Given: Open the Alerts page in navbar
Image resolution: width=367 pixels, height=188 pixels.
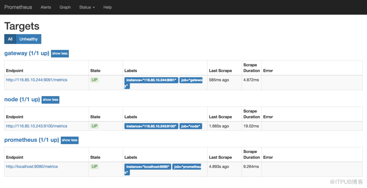Looking at the screenshot, I should point(46,7).
